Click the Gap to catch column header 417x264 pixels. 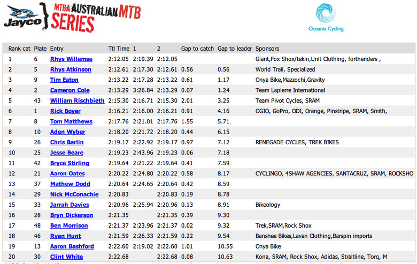click(197, 49)
